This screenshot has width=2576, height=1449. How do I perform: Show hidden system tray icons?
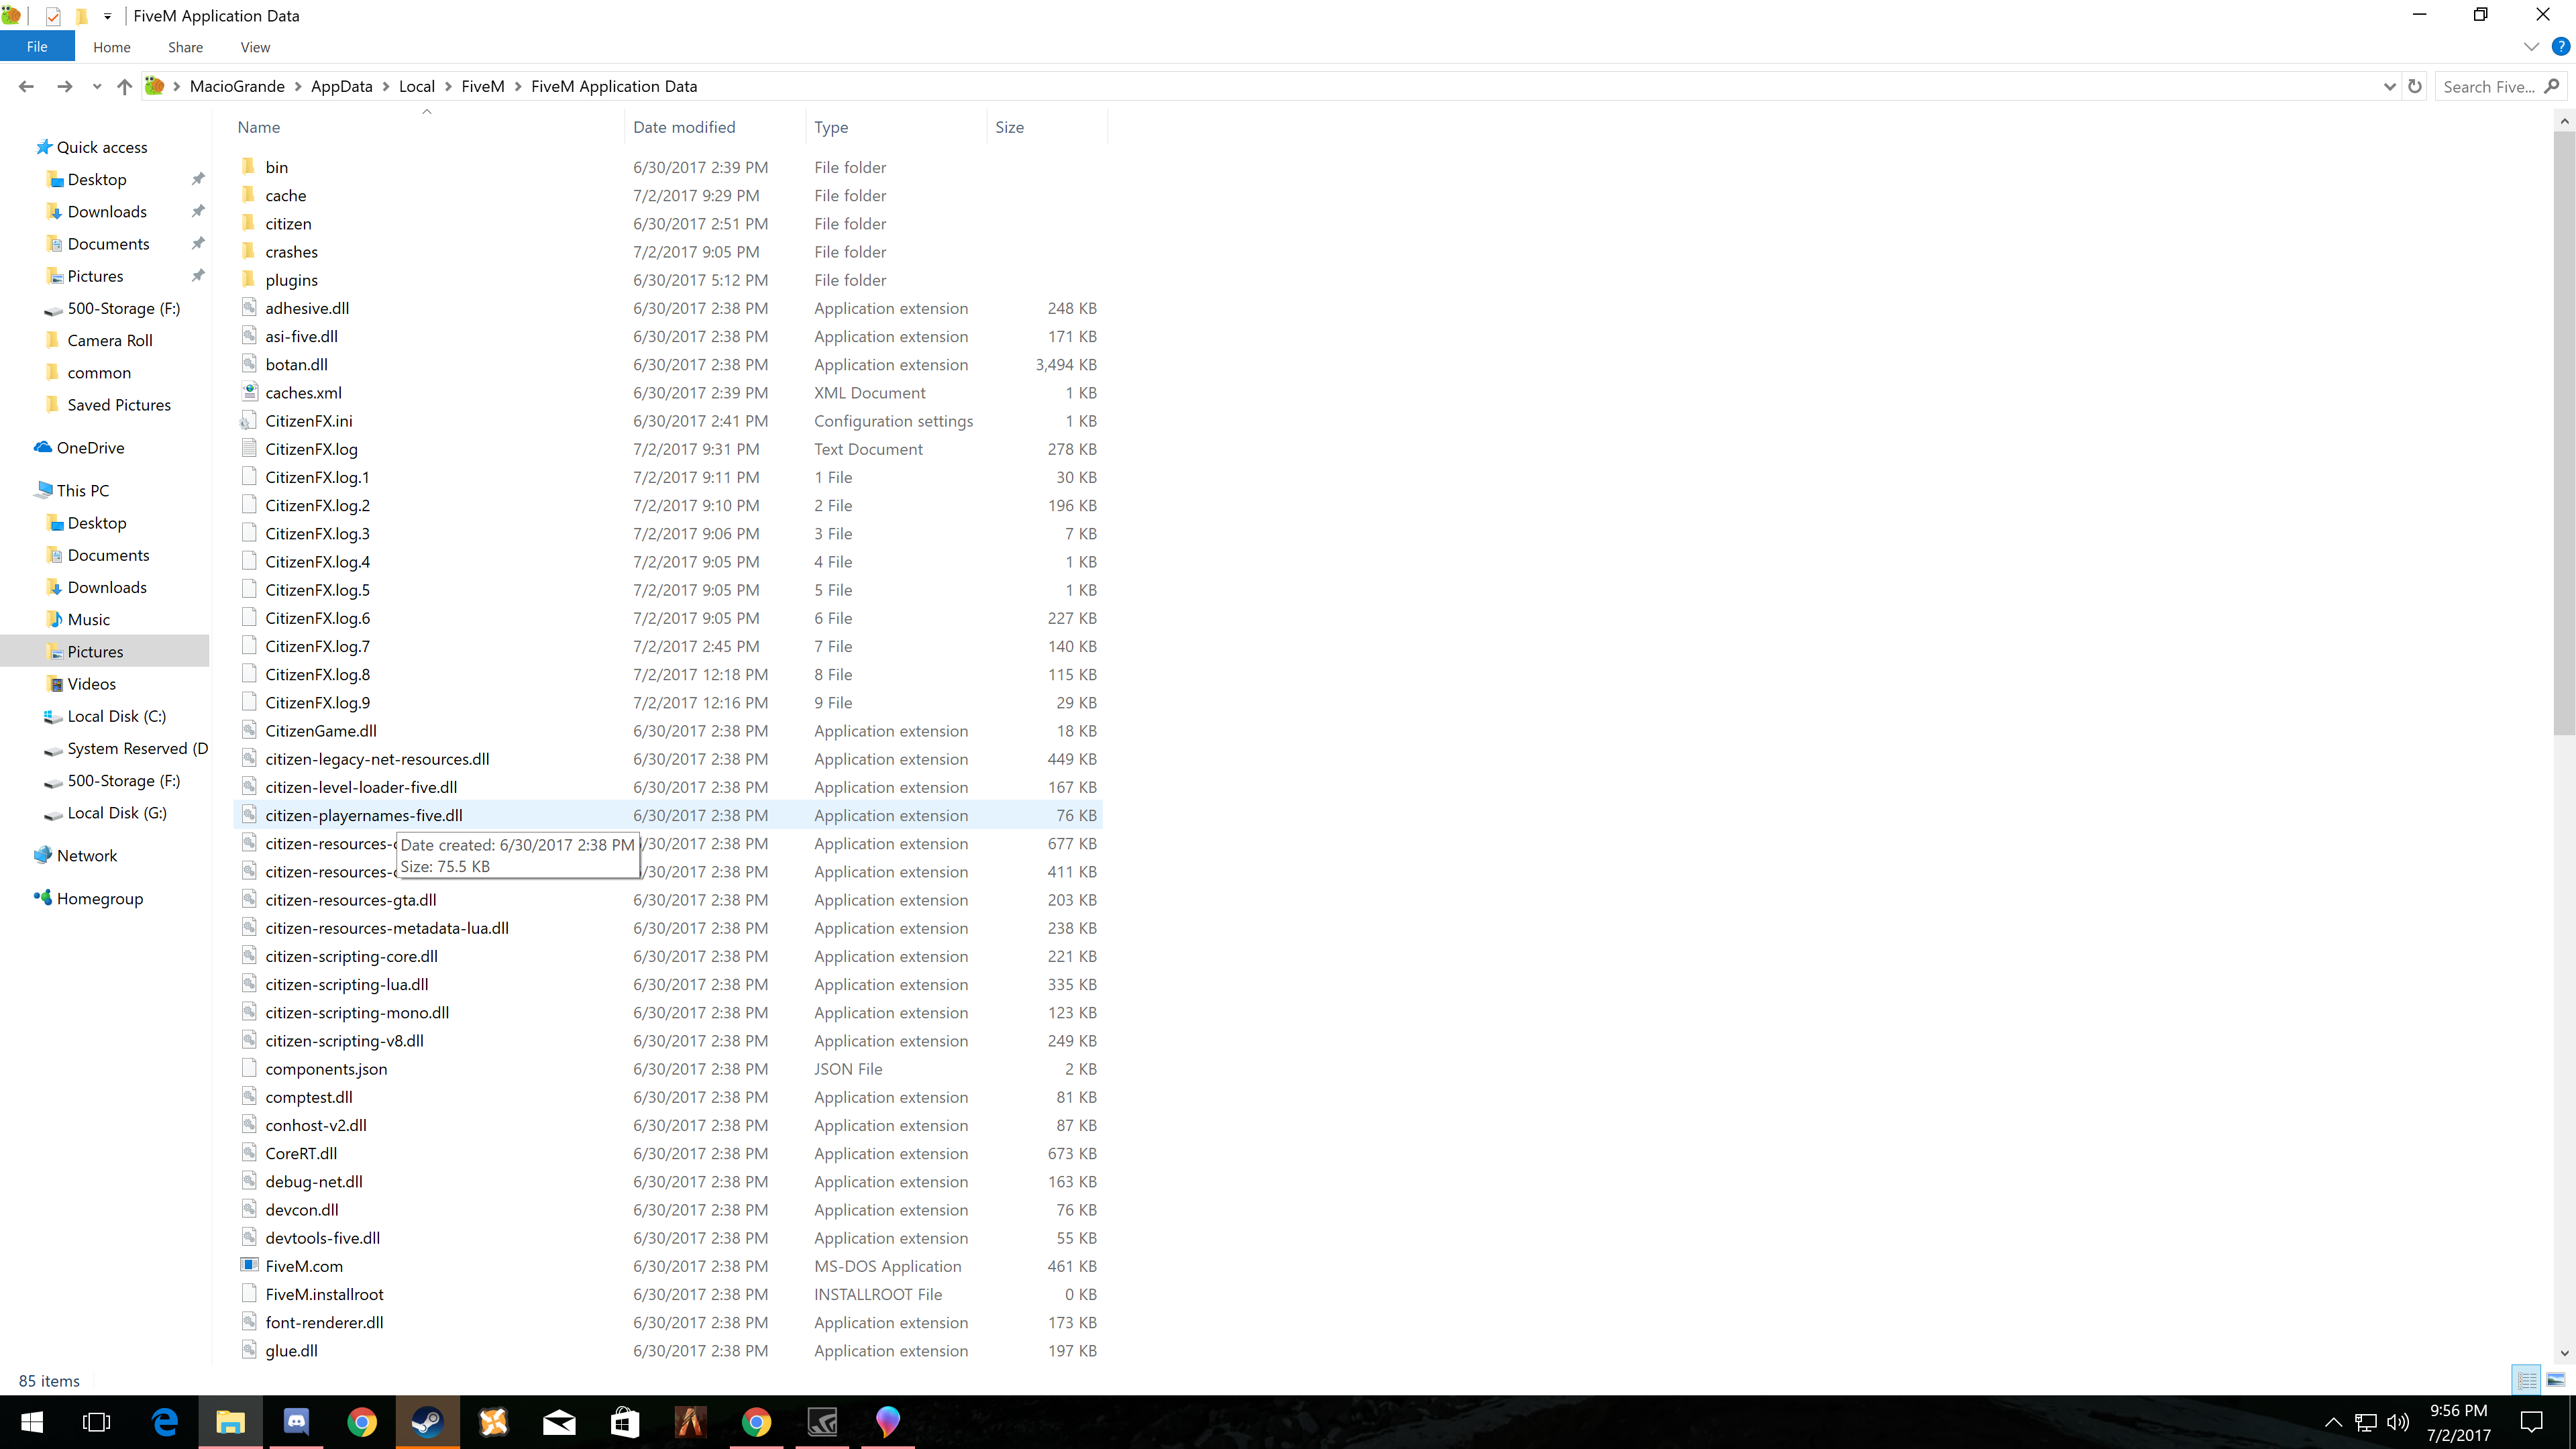tap(2333, 1422)
